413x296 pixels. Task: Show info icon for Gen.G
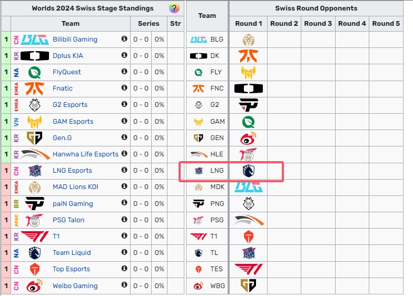pos(124,137)
